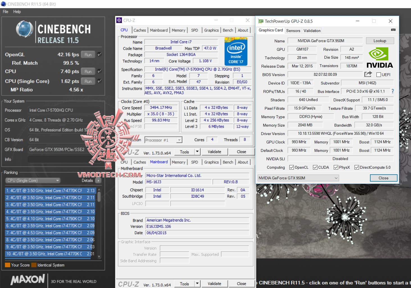The image size is (411, 288).
Task: Open the Tools dropdown arrow in upper CPU-Z
Action: coord(197,152)
